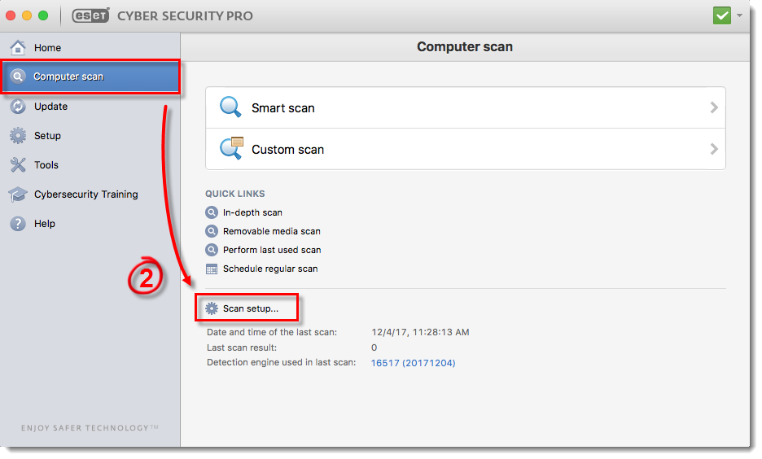The width and height of the screenshot is (762, 459).
Task: Select the Update refresh icon in sidebar
Action: click(x=17, y=107)
